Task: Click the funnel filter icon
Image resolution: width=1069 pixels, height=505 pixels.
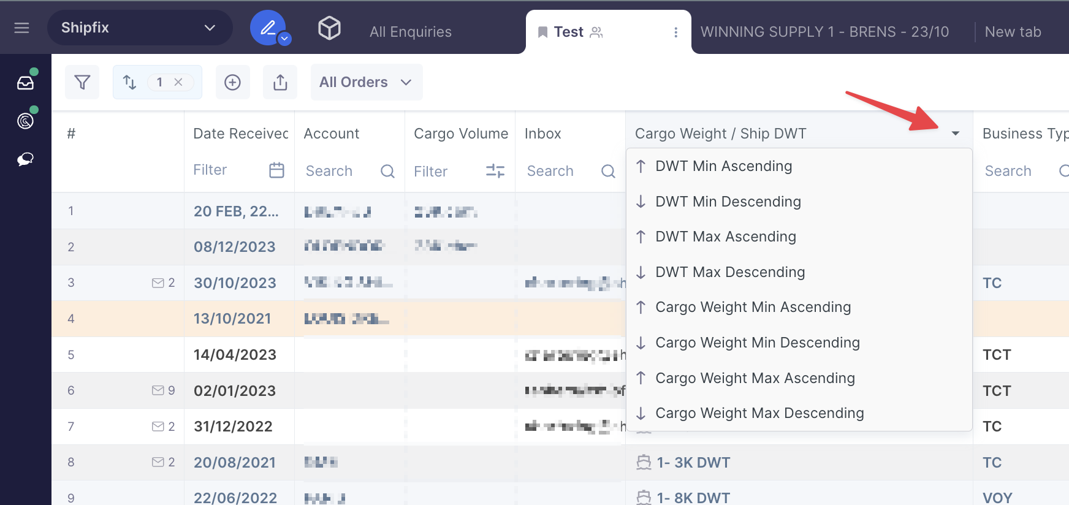Action: pos(82,82)
